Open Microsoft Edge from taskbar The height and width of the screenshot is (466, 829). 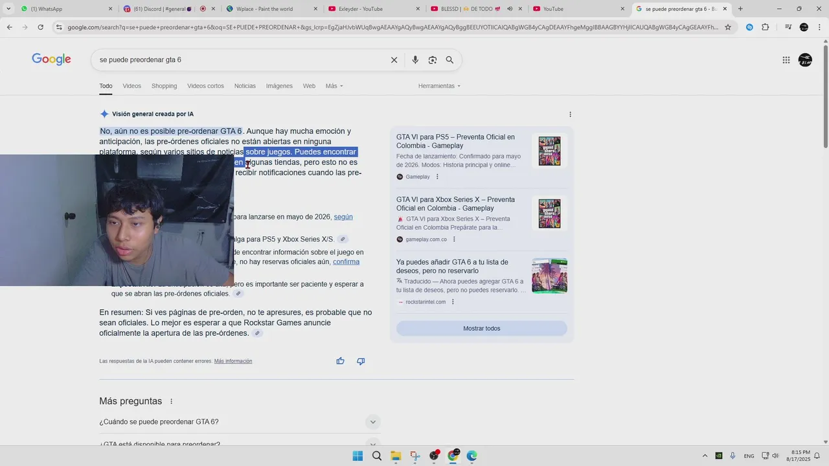click(x=472, y=456)
